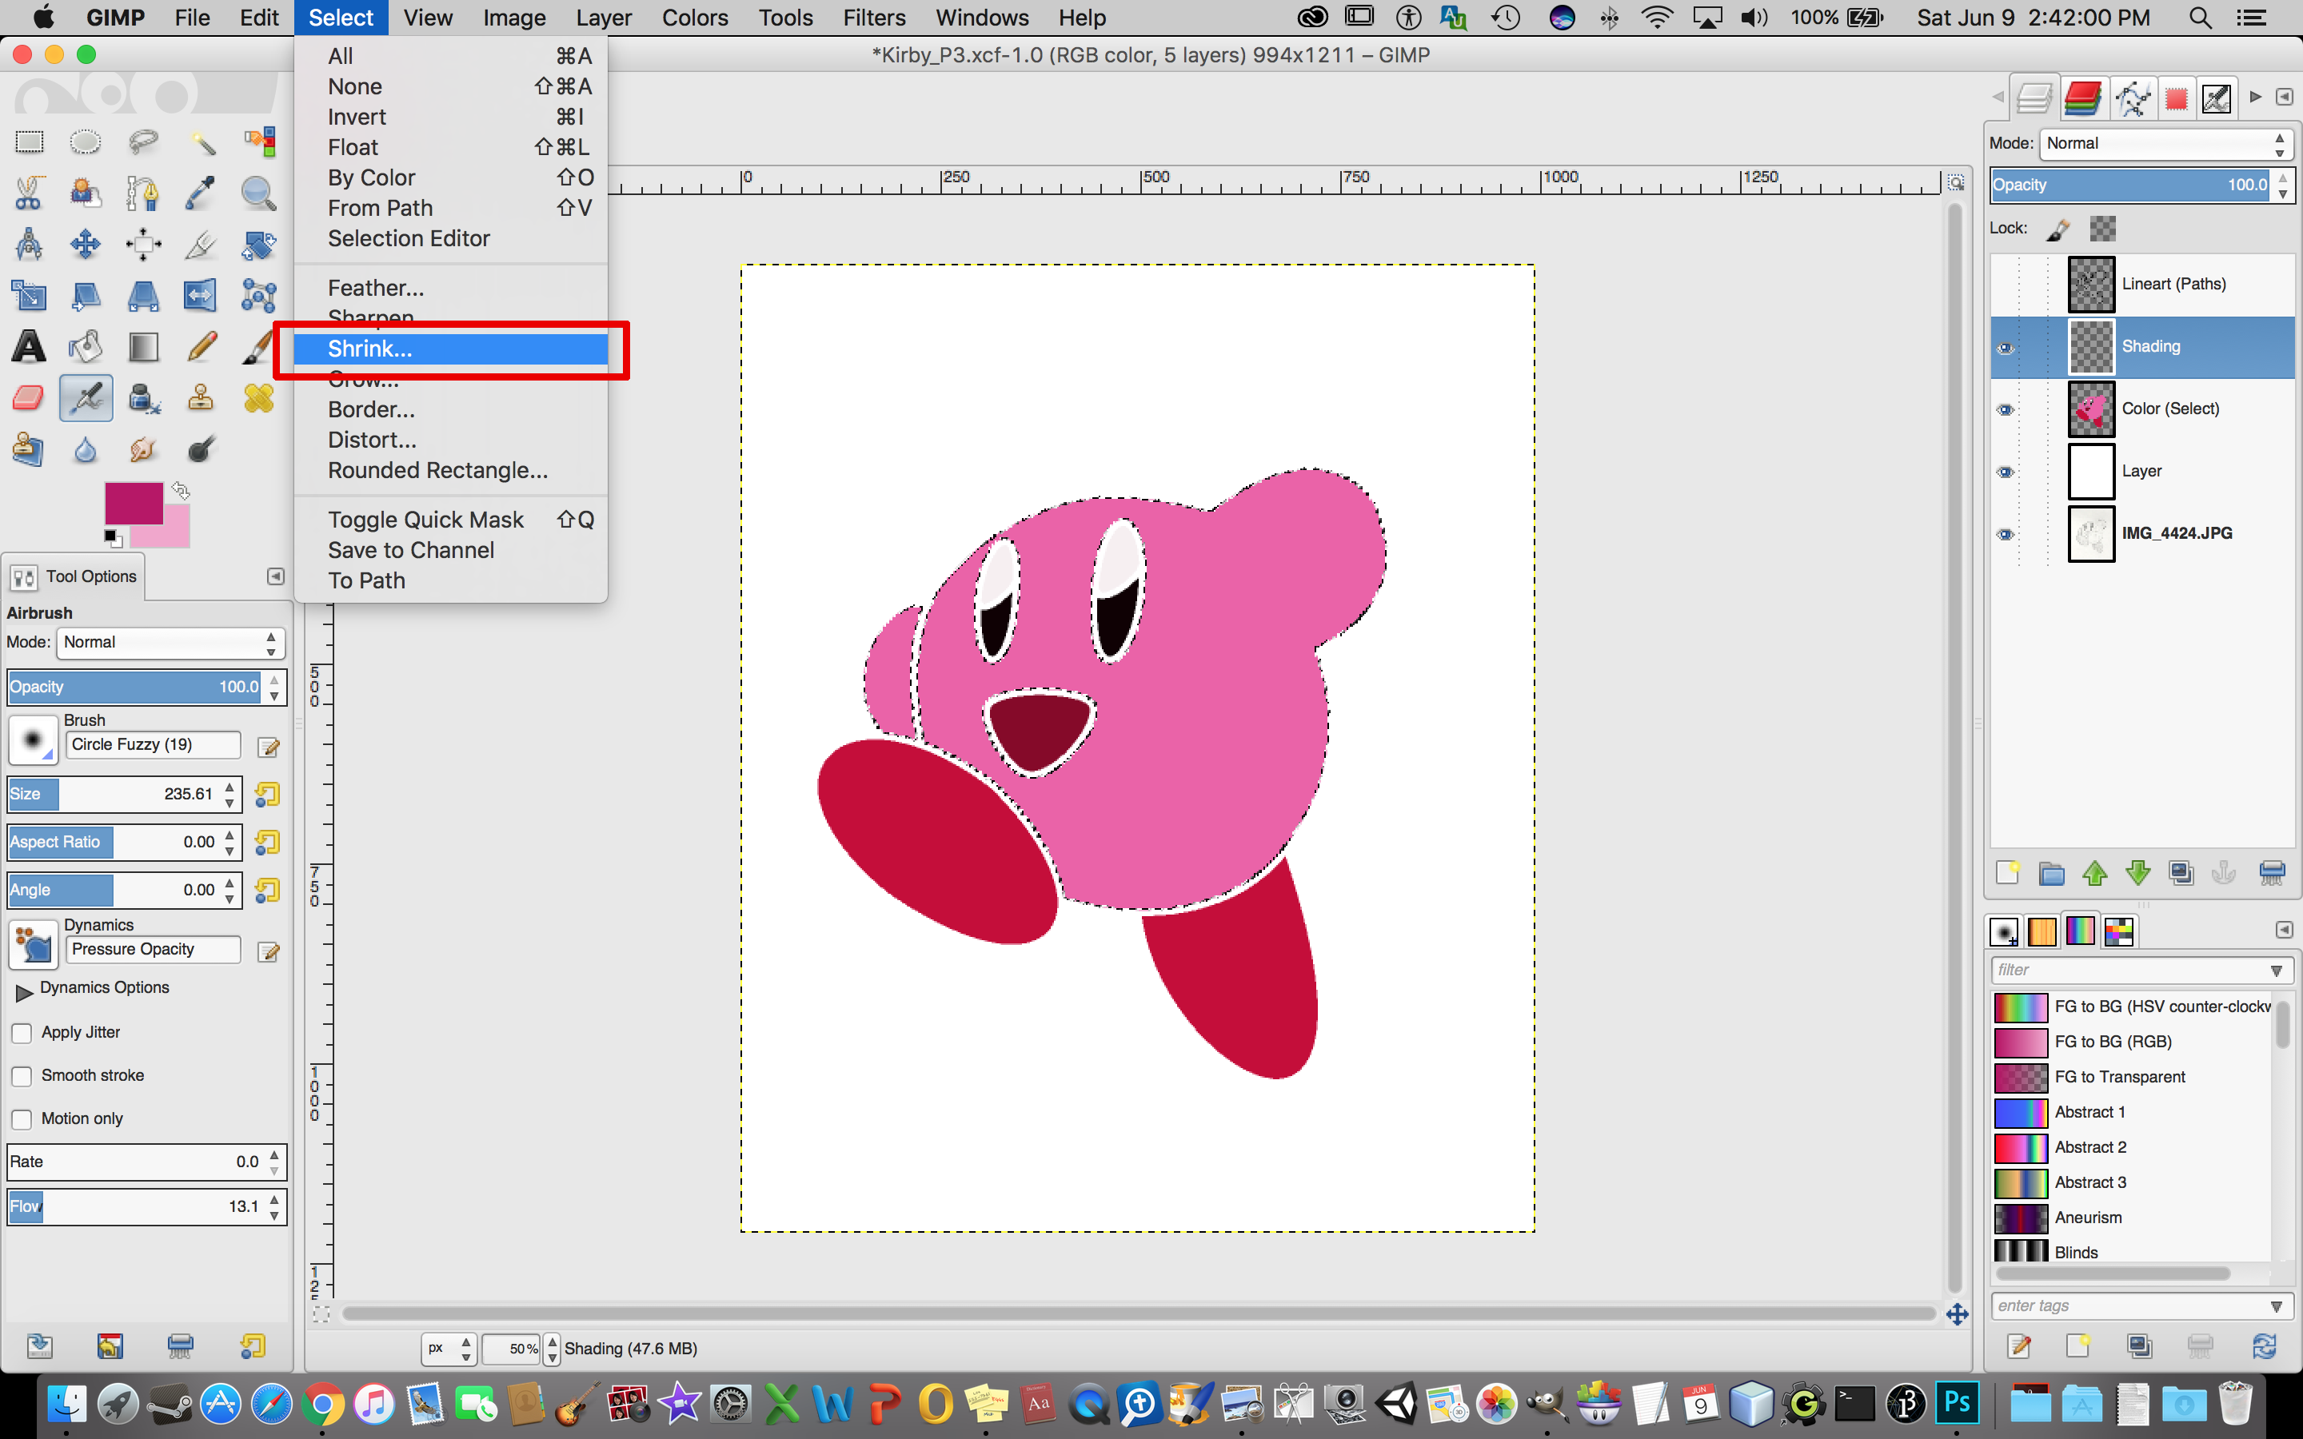Enable Motion only checkbox
Viewport: 2303px width, 1439px height.
tap(21, 1119)
